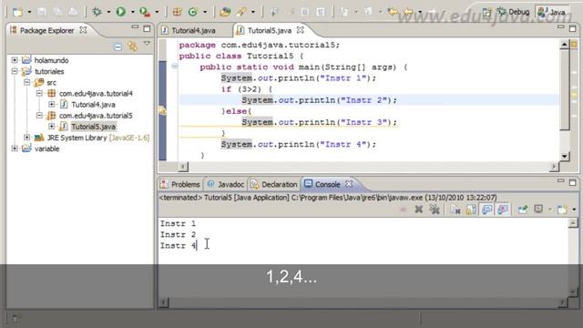This screenshot has height=328, width=583.
Task: Click the Display Selected Console icon
Action: [538, 210]
